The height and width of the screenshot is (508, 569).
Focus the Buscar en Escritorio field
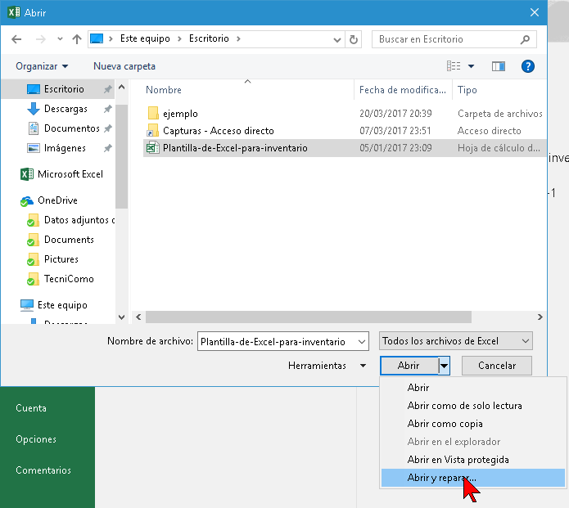point(454,39)
